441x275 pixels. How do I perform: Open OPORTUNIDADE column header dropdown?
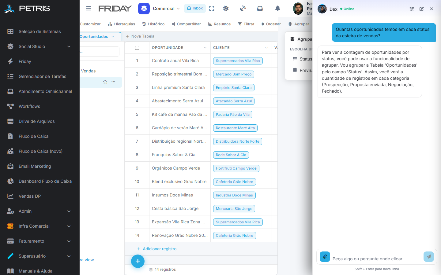[x=205, y=48]
